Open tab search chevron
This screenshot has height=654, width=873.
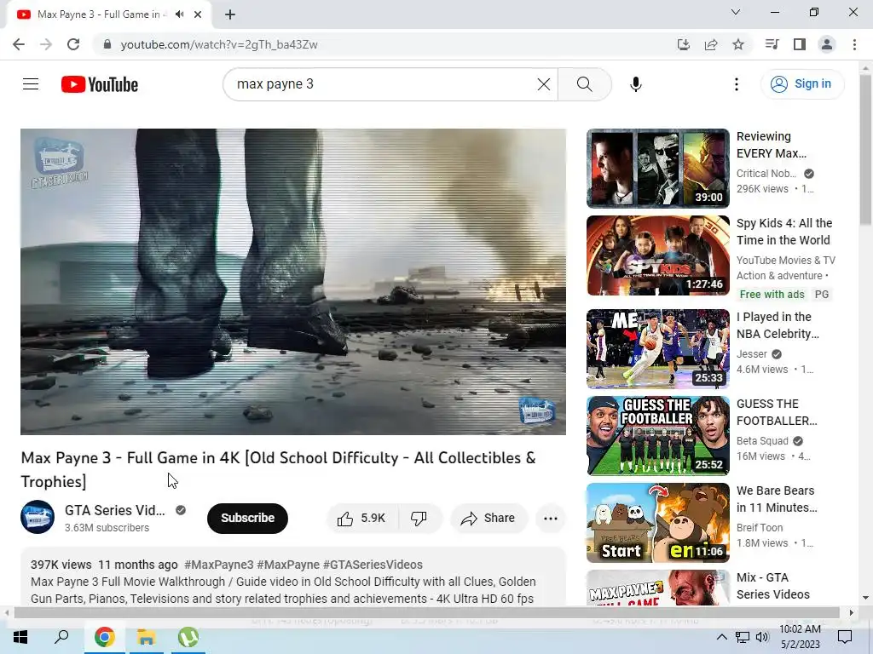(736, 12)
